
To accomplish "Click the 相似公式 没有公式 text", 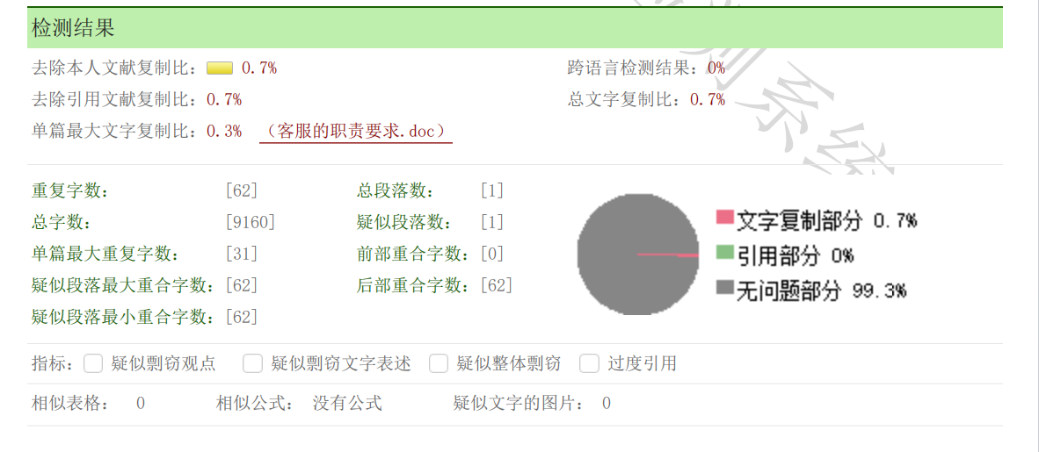I will [347, 403].
